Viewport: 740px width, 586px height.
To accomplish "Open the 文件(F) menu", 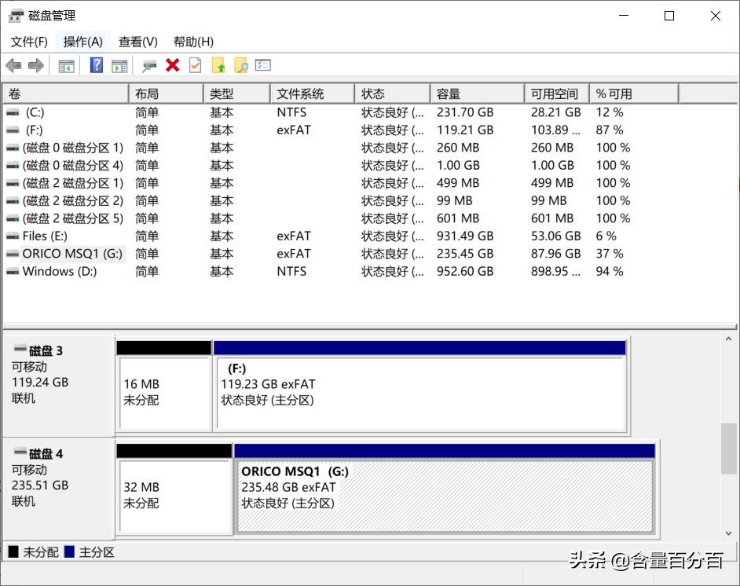I will coord(29,42).
